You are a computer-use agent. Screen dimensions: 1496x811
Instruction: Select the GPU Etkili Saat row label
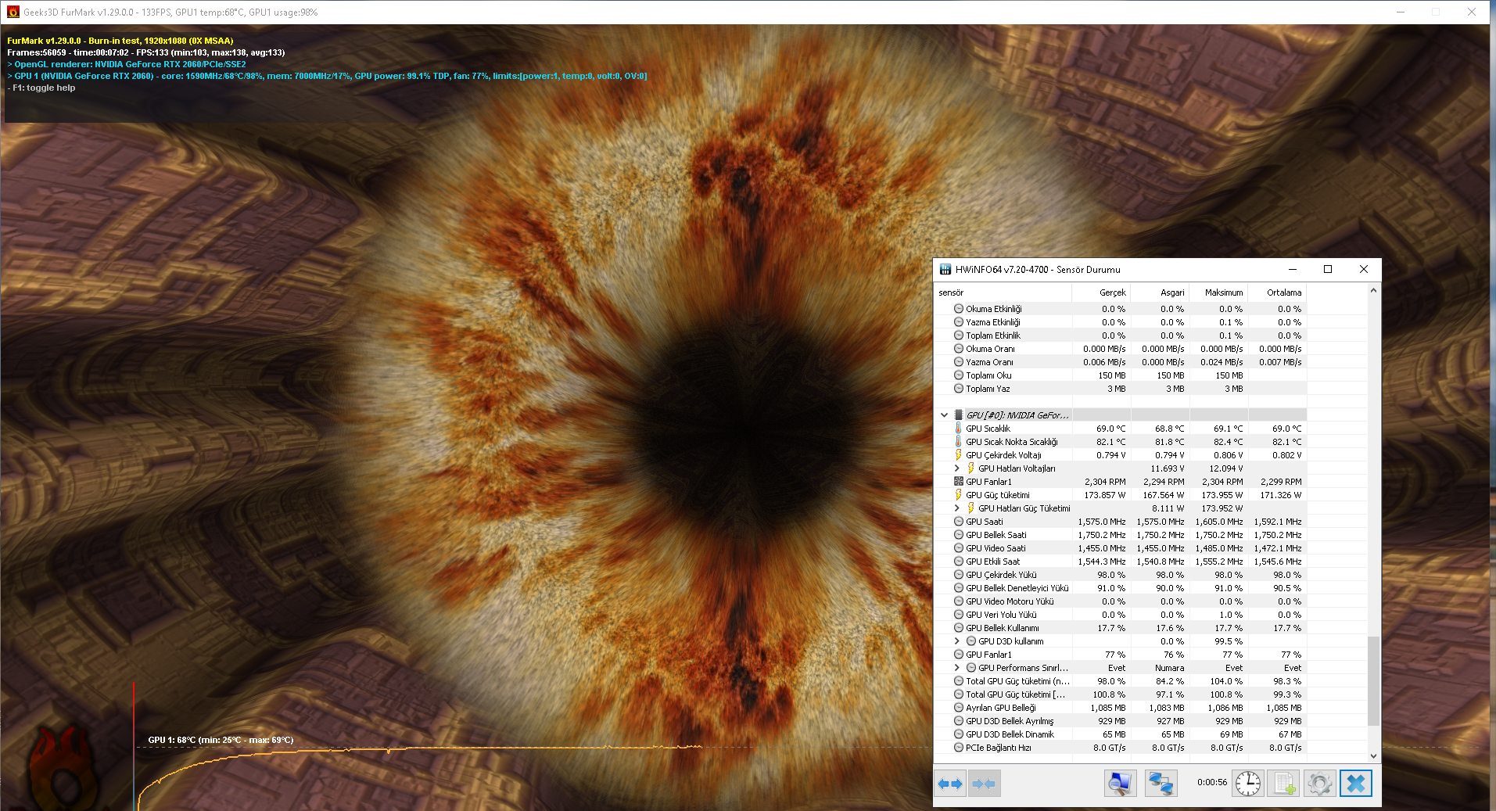click(992, 562)
